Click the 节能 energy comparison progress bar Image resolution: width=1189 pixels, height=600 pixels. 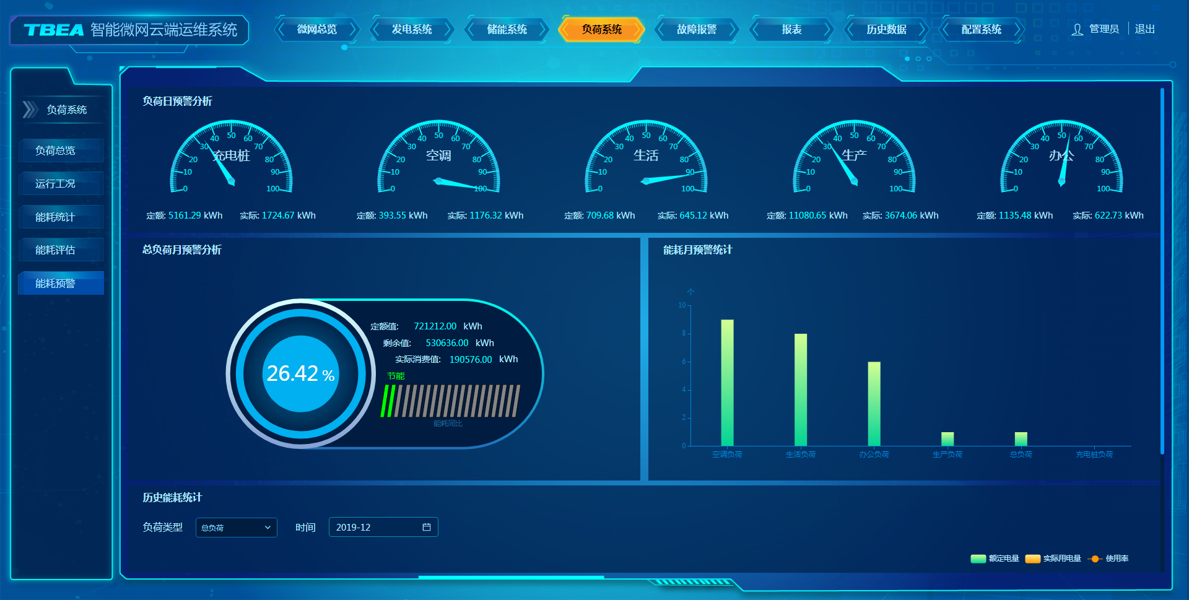450,401
